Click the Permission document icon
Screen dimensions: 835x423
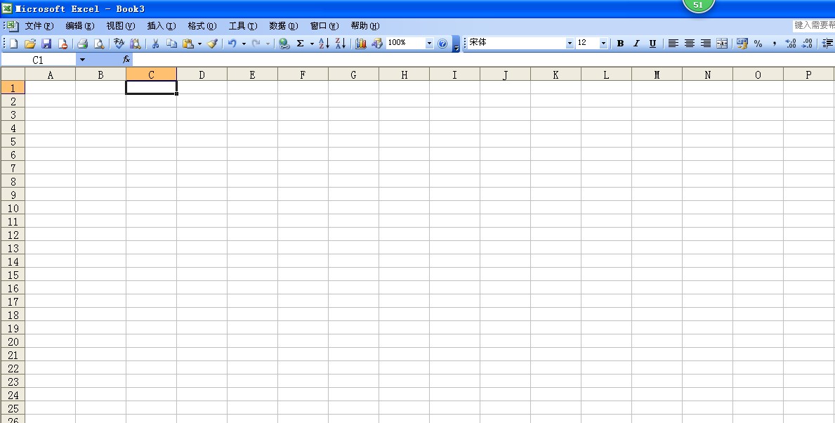click(63, 44)
